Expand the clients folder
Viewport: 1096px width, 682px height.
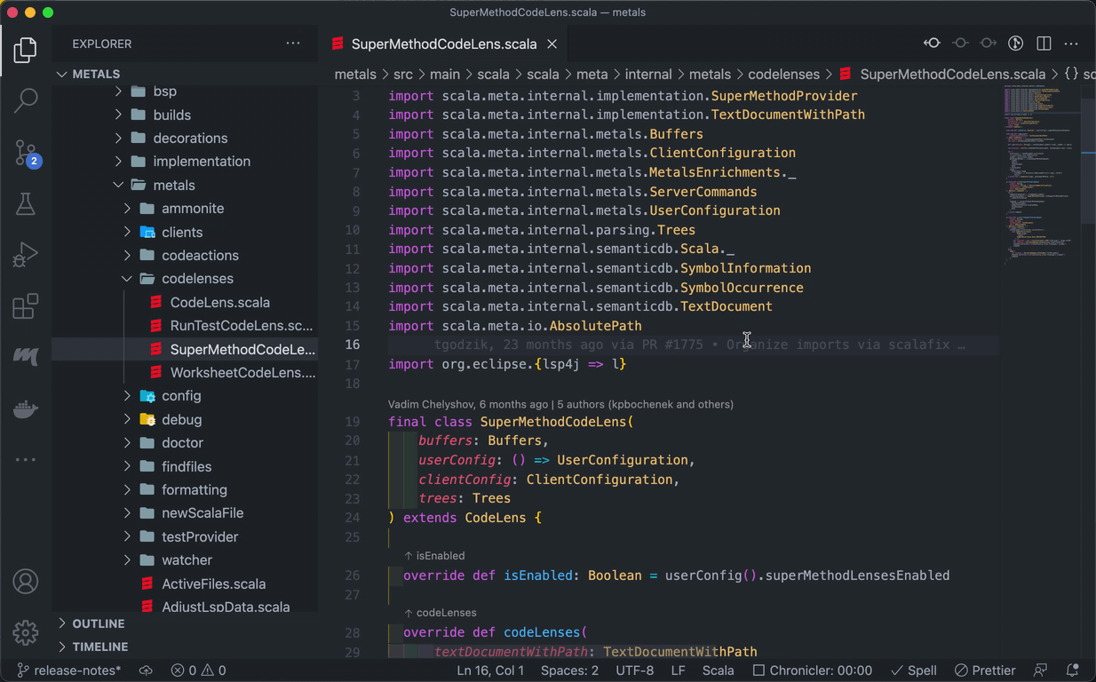click(x=184, y=232)
